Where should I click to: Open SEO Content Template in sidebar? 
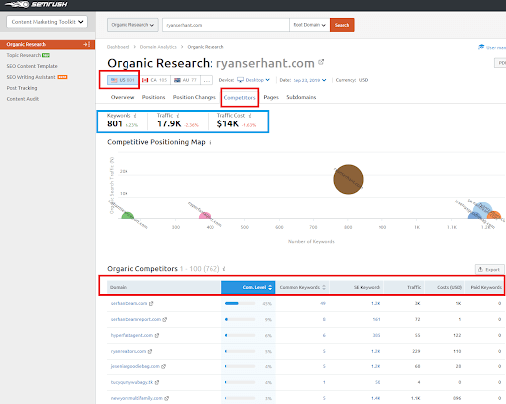click(32, 66)
